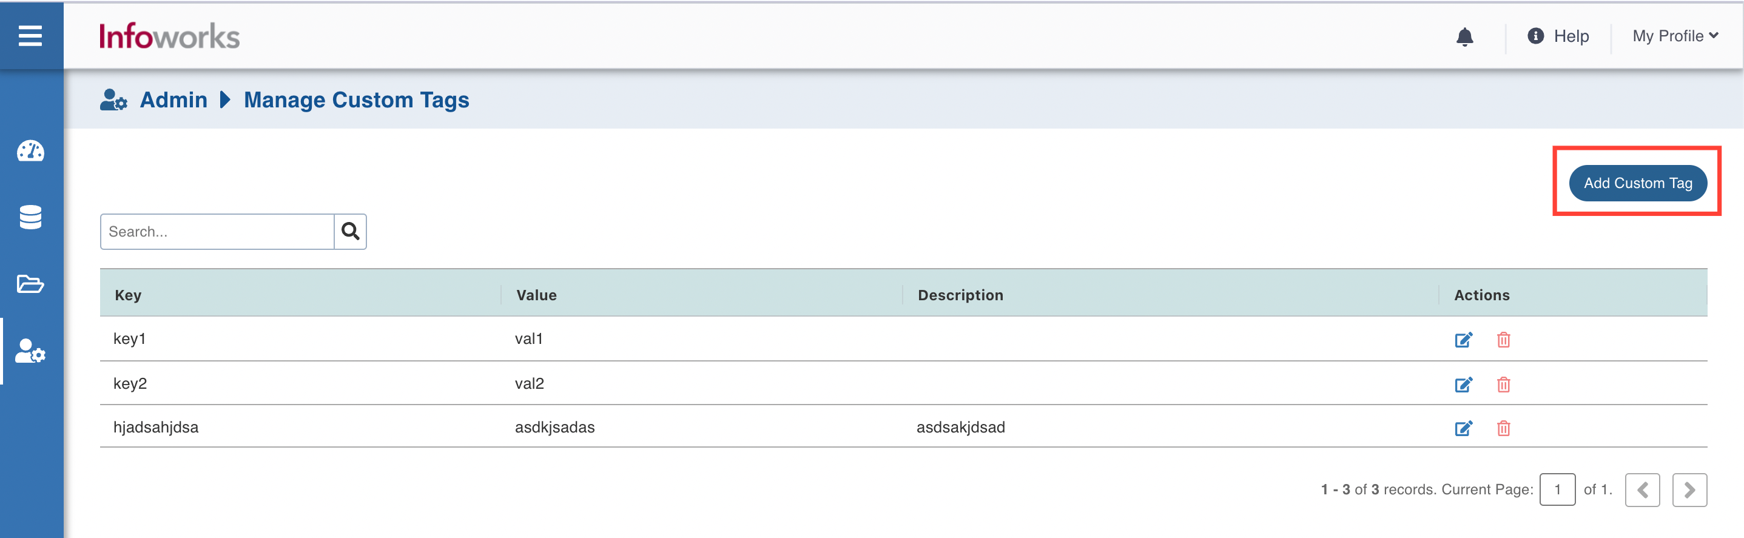The image size is (1744, 538).
Task: Select the asdsakjdsad description cell
Action: 961,427
